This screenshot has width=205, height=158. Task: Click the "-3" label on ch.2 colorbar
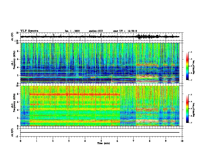click(x=191, y=95)
